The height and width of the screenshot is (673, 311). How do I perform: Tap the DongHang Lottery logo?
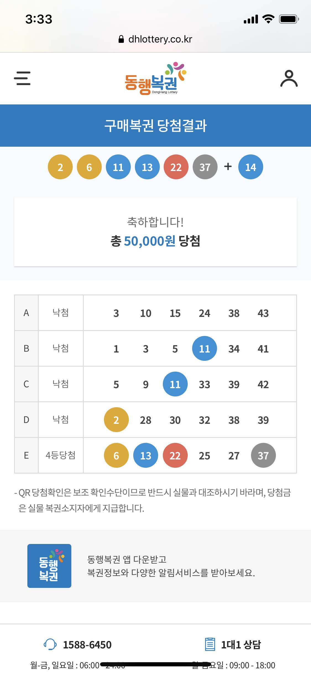tap(155, 79)
